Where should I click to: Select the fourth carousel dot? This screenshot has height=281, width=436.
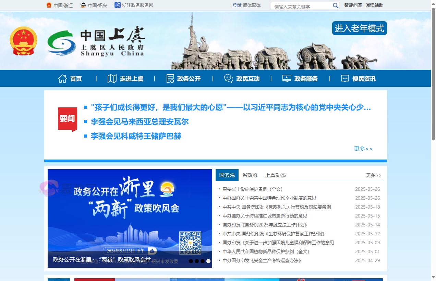point(208,261)
